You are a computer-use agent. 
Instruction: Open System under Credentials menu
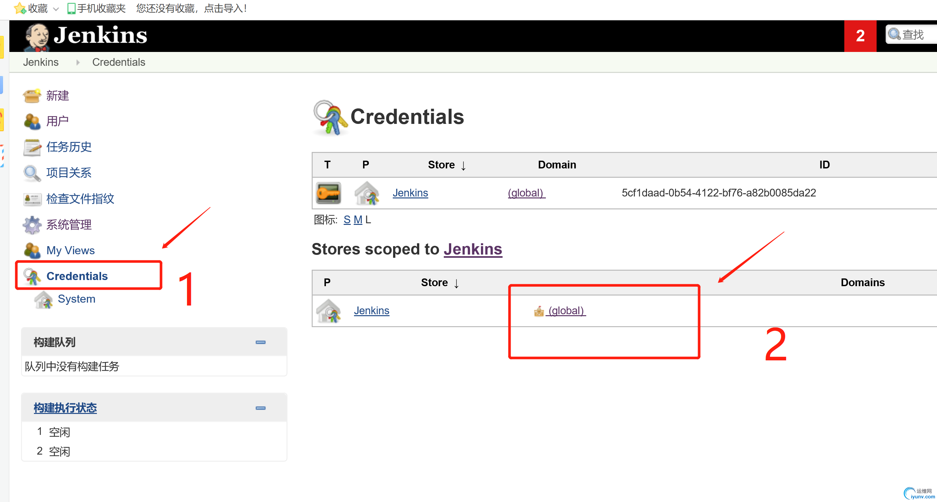pos(76,299)
